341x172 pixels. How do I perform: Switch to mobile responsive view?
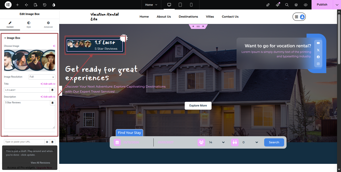coord(191,5)
